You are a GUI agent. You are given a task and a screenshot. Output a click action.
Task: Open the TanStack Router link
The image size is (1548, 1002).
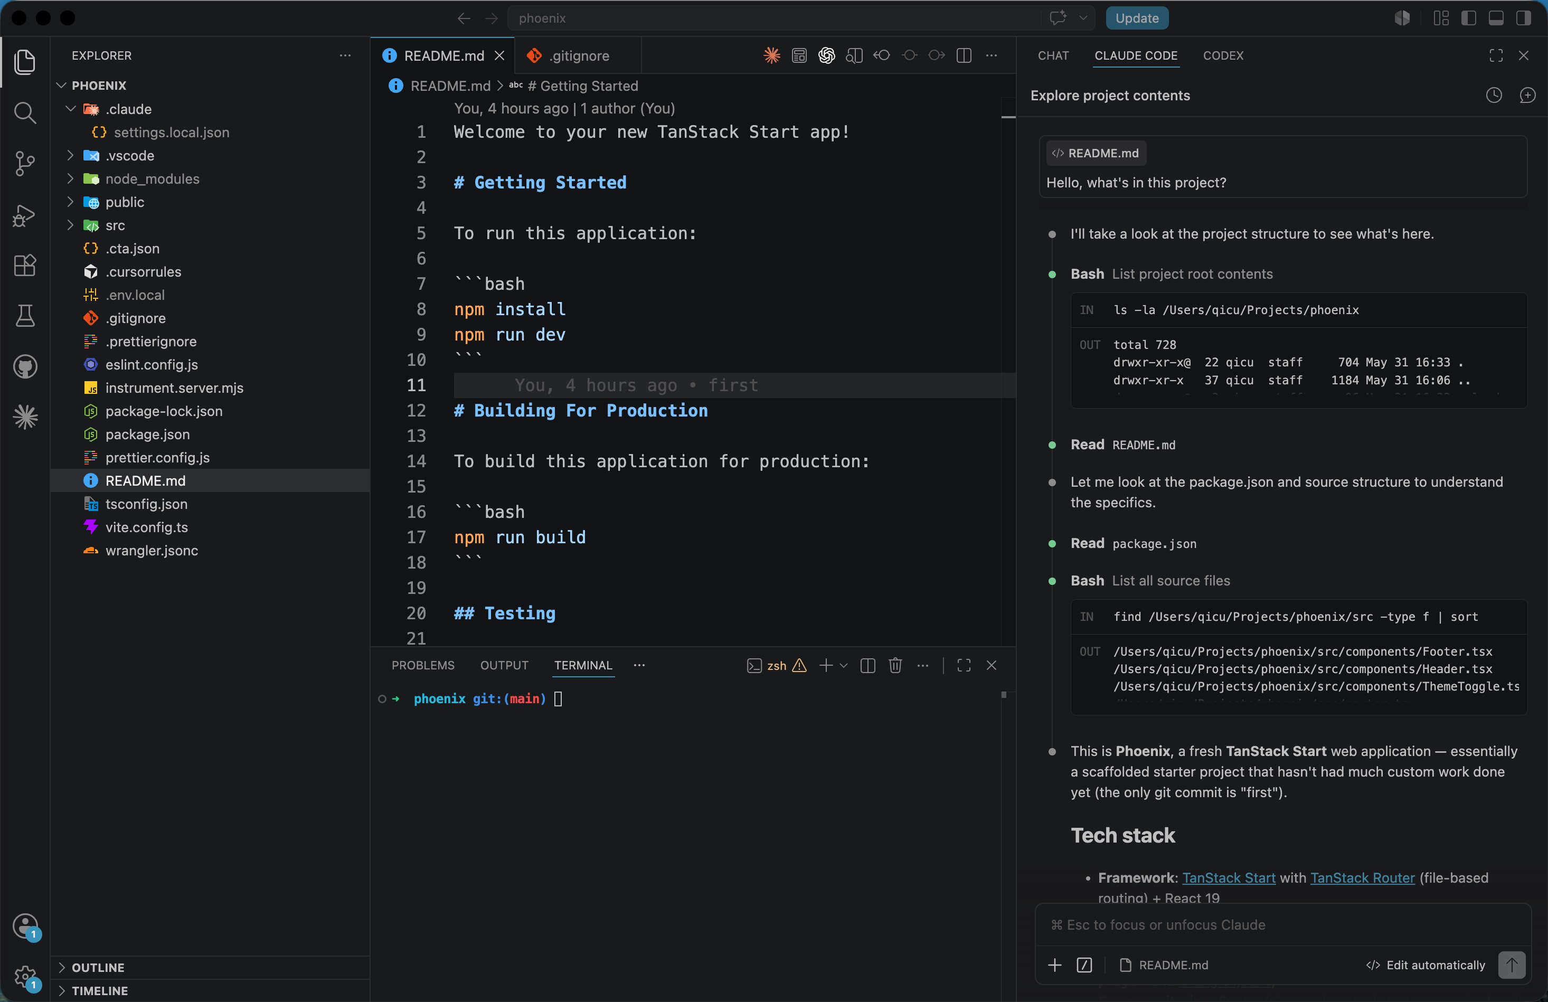pos(1362,878)
